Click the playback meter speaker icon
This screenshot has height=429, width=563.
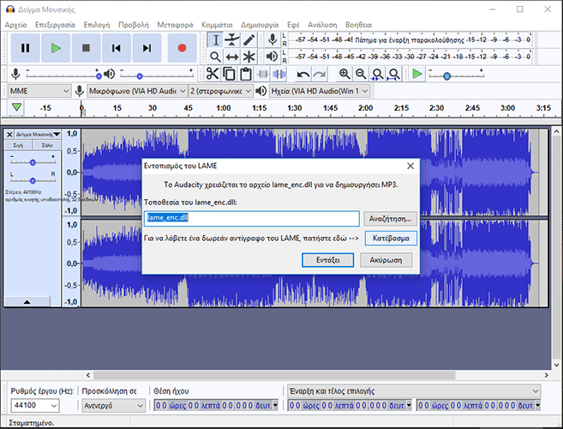tap(273, 56)
